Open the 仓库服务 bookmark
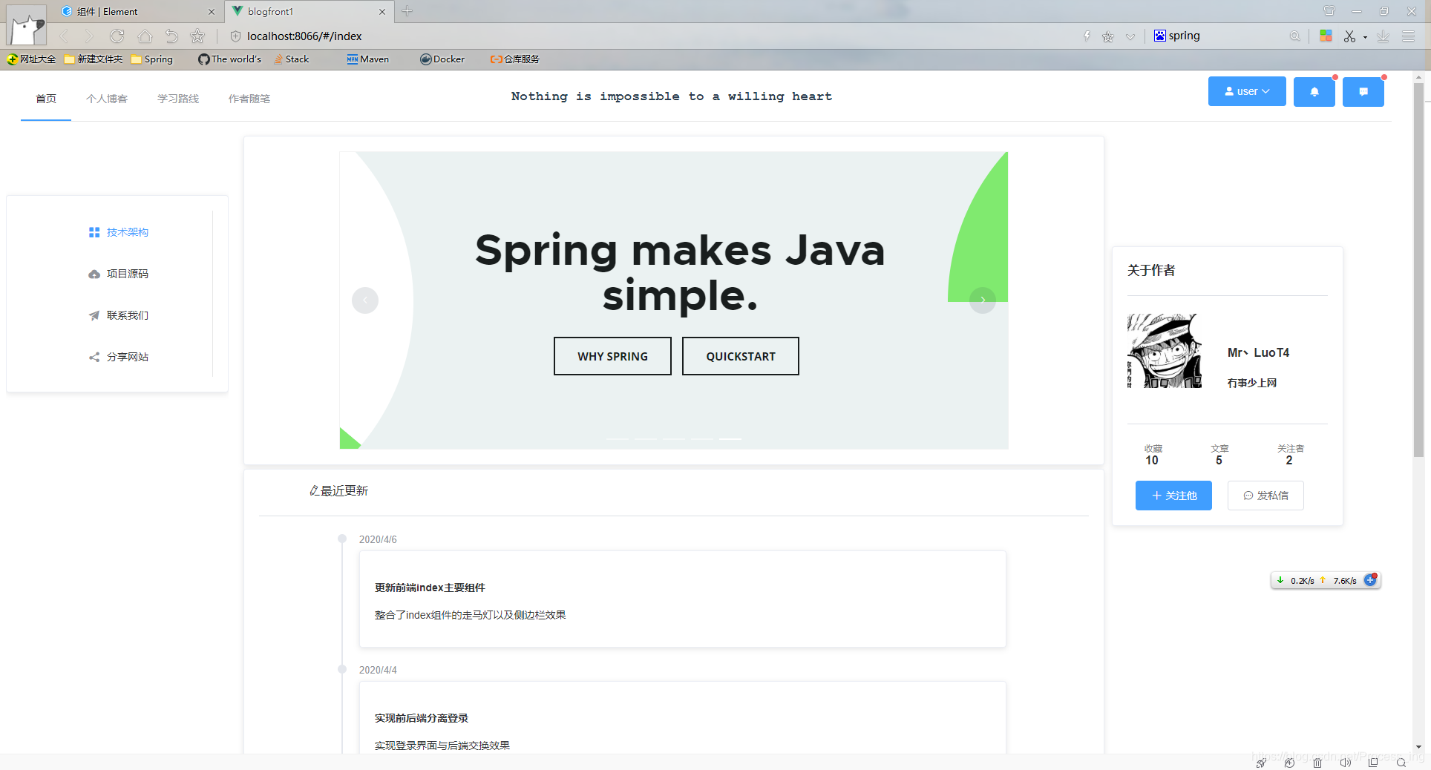This screenshot has height=770, width=1431. coord(515,59)
